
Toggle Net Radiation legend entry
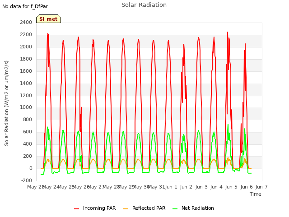pyautogui.click(x=193, y=208)
